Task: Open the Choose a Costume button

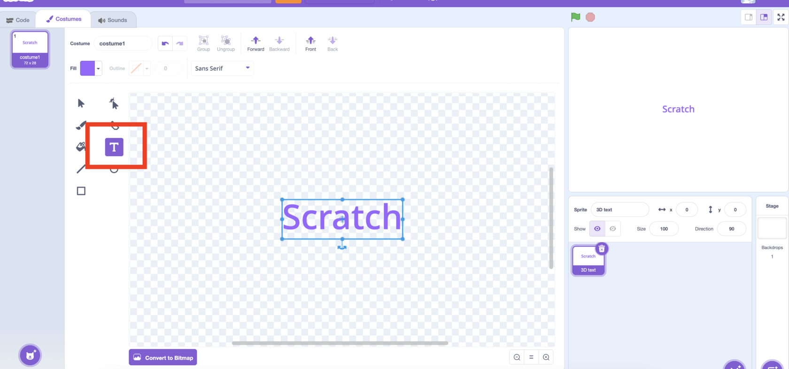Action: 30,355
